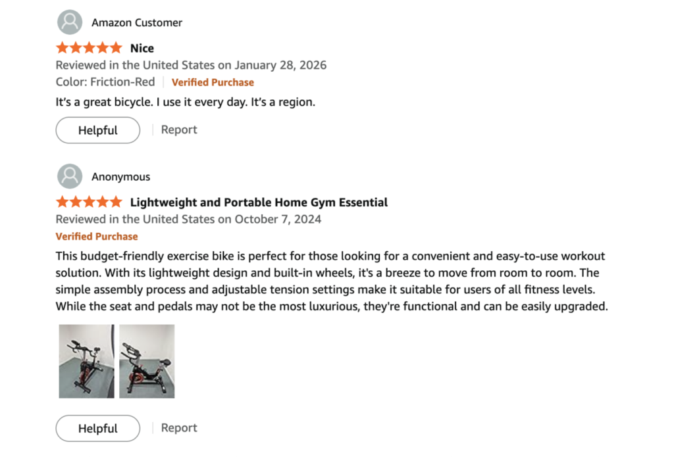Image resolution: width=674 pixels, height=457 pixels.
Task: Click Verified Purchase on the Anonymous review
Action: click(97, 236)
